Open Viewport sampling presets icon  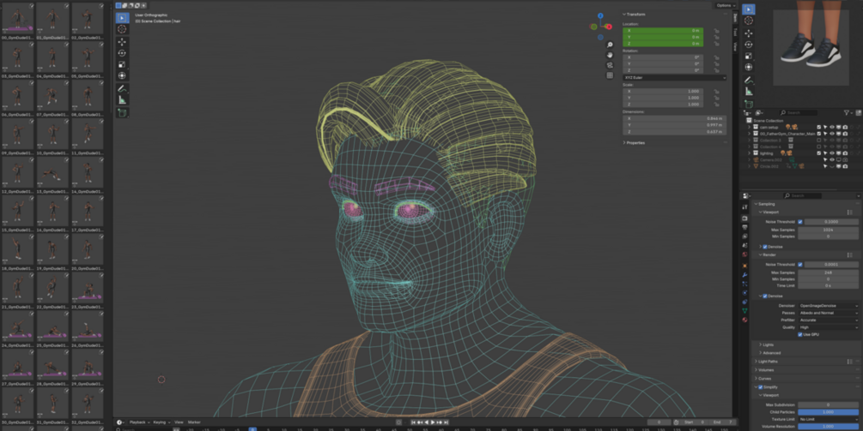tap(850, 212)
